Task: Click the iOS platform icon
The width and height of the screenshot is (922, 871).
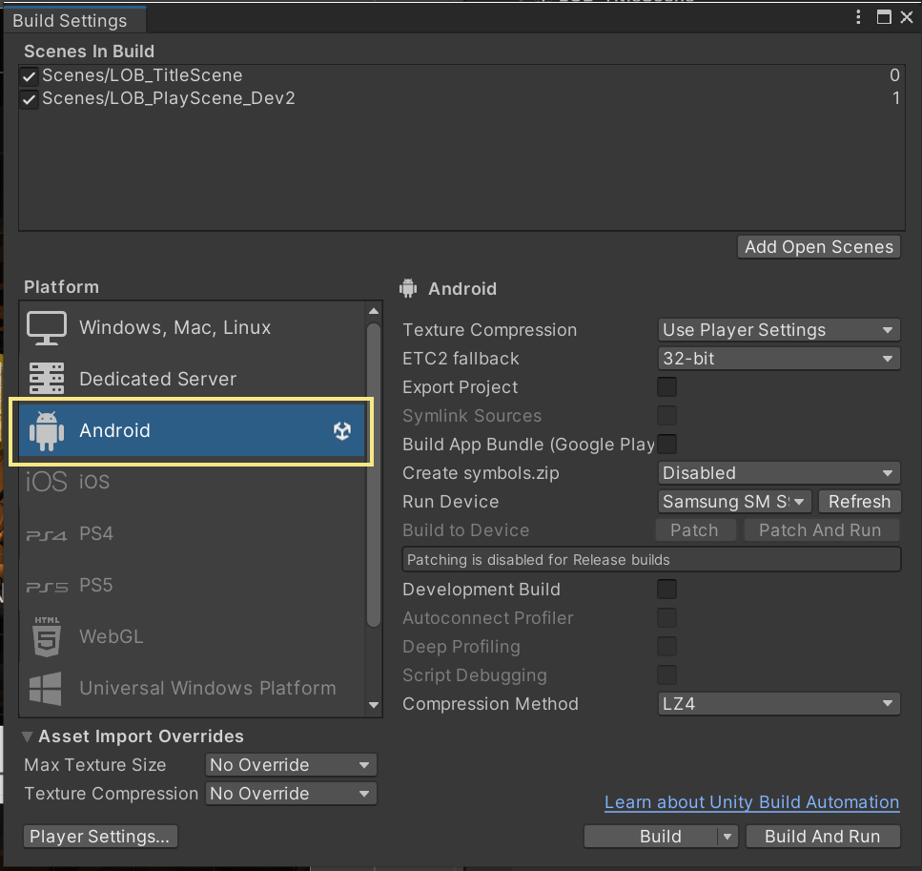Action: [47, 482]
